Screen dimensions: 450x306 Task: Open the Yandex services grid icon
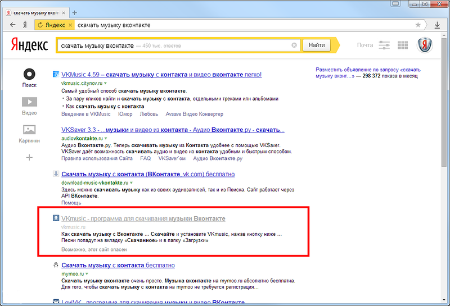(403, 45)
